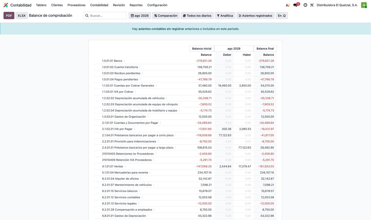Open the user avatar menu
Image resolution: width=371 pixels, height=220 pixels.
coord(364,5)
